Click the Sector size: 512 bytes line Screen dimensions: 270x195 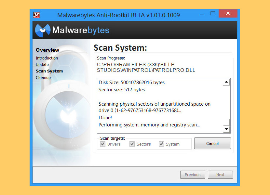tap(122, 90)
